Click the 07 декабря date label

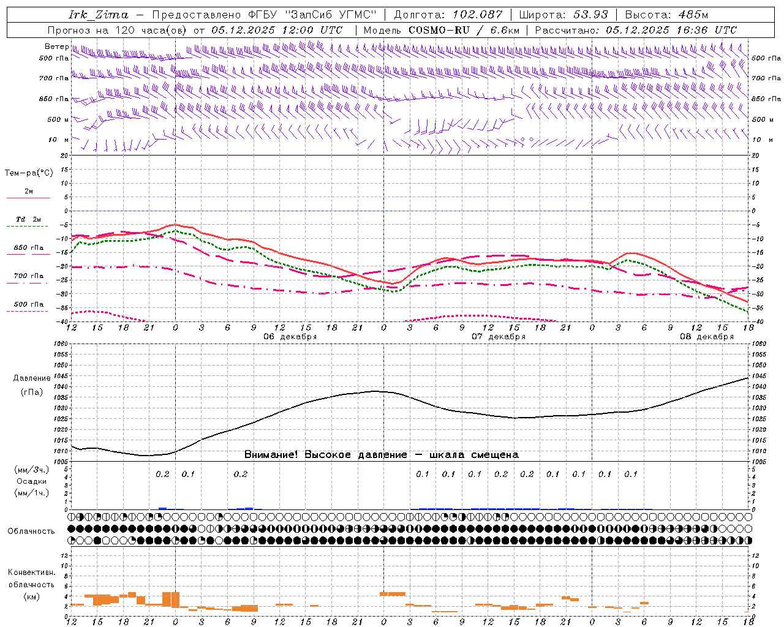click(498, 337)
